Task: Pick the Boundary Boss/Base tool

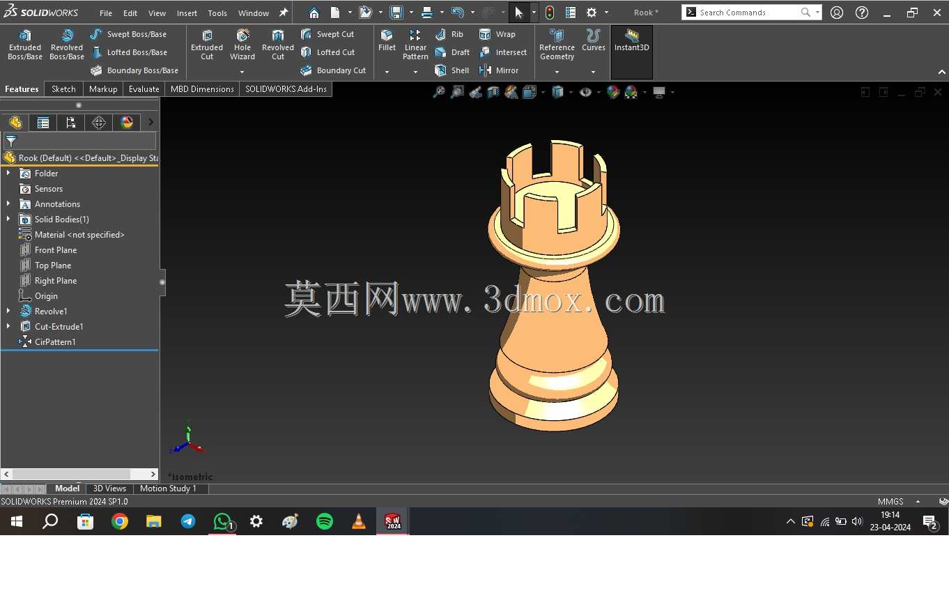Action: pyautogui.click(x=134, y=70)
